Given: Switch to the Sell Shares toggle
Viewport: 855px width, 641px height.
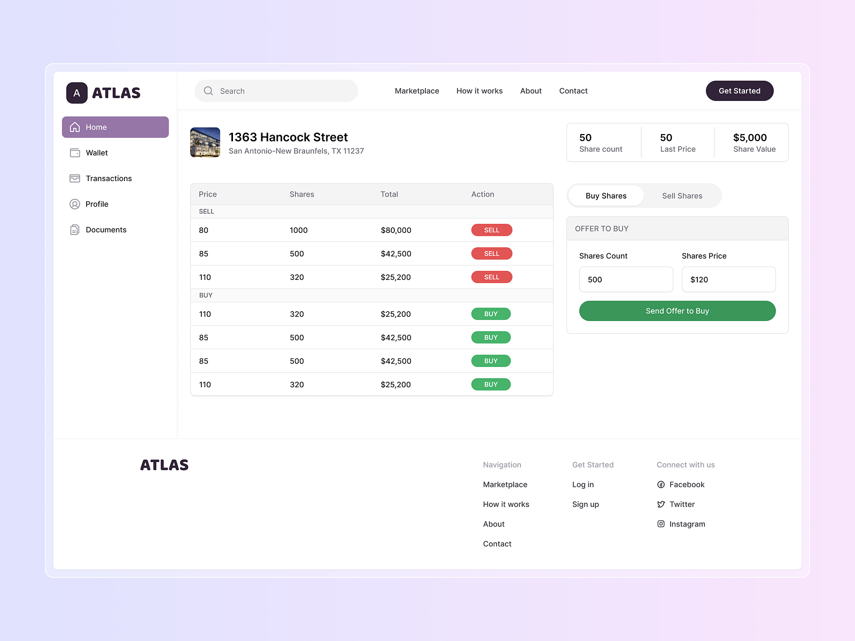Looking at the screenshot, I should click(x=682, y=196).
